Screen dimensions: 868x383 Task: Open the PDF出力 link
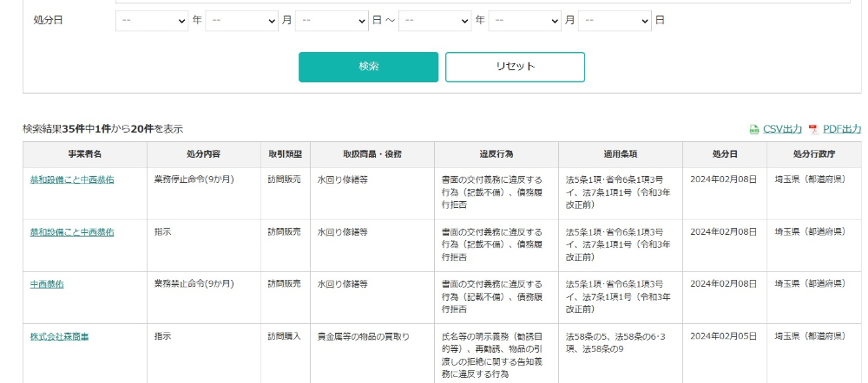tap(842, 129)
